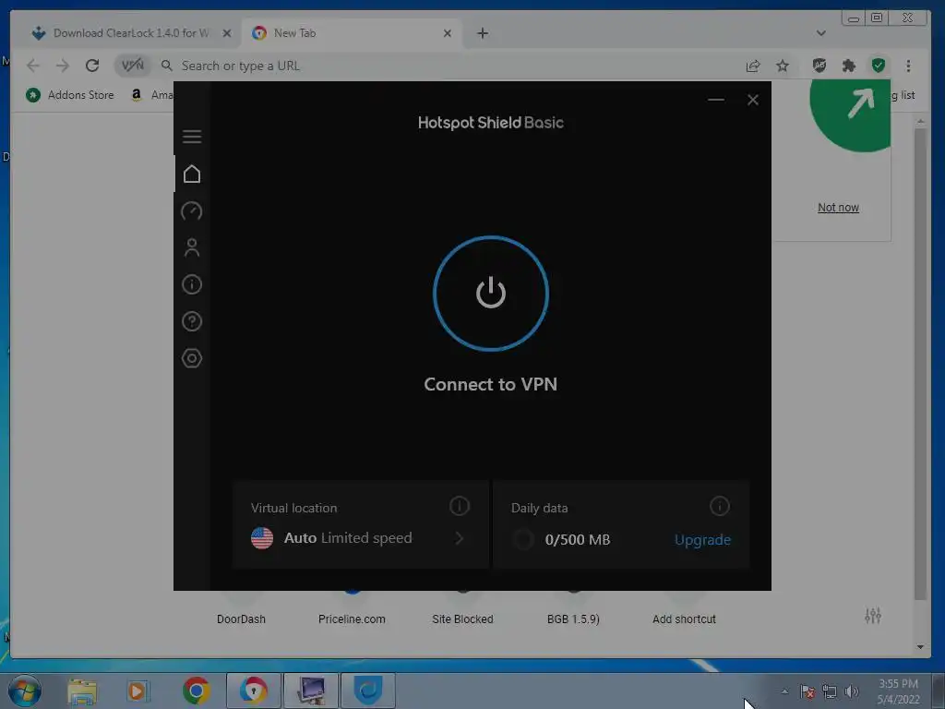Open the speed test gauge icon

point(192,211)
